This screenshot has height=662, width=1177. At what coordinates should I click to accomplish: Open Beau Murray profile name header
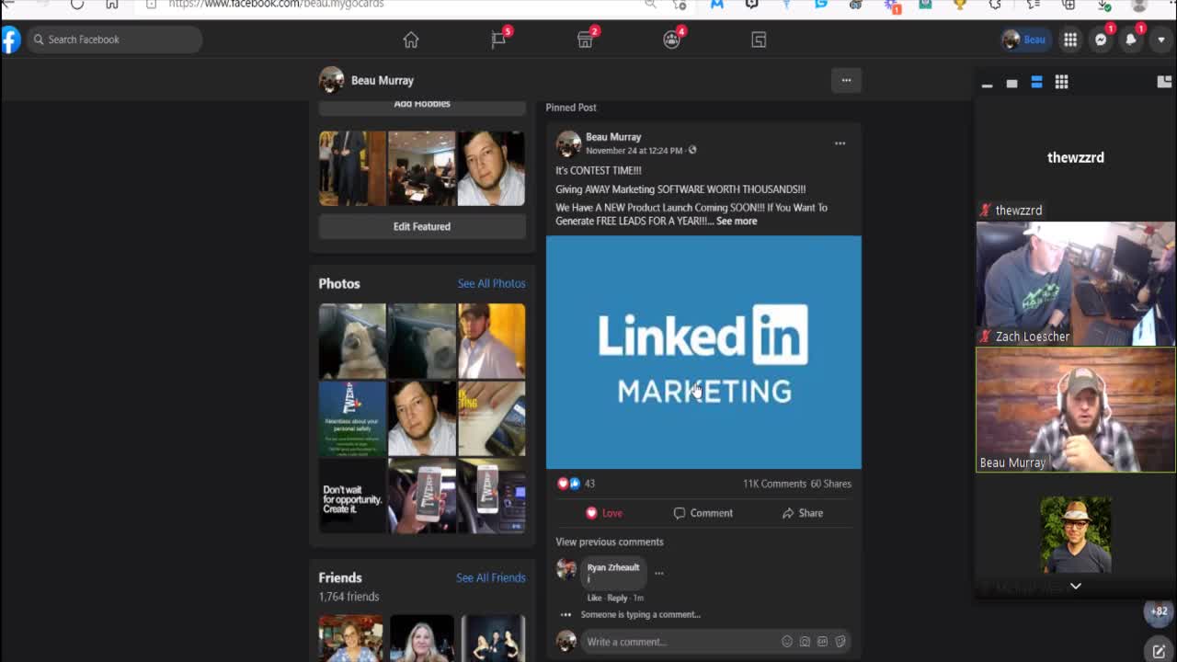383,80
